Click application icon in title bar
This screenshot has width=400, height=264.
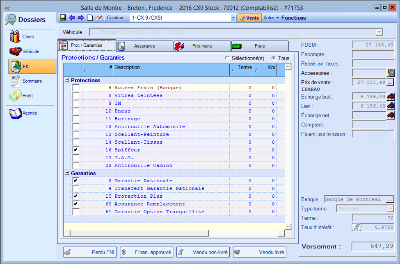tap(7, 8)
